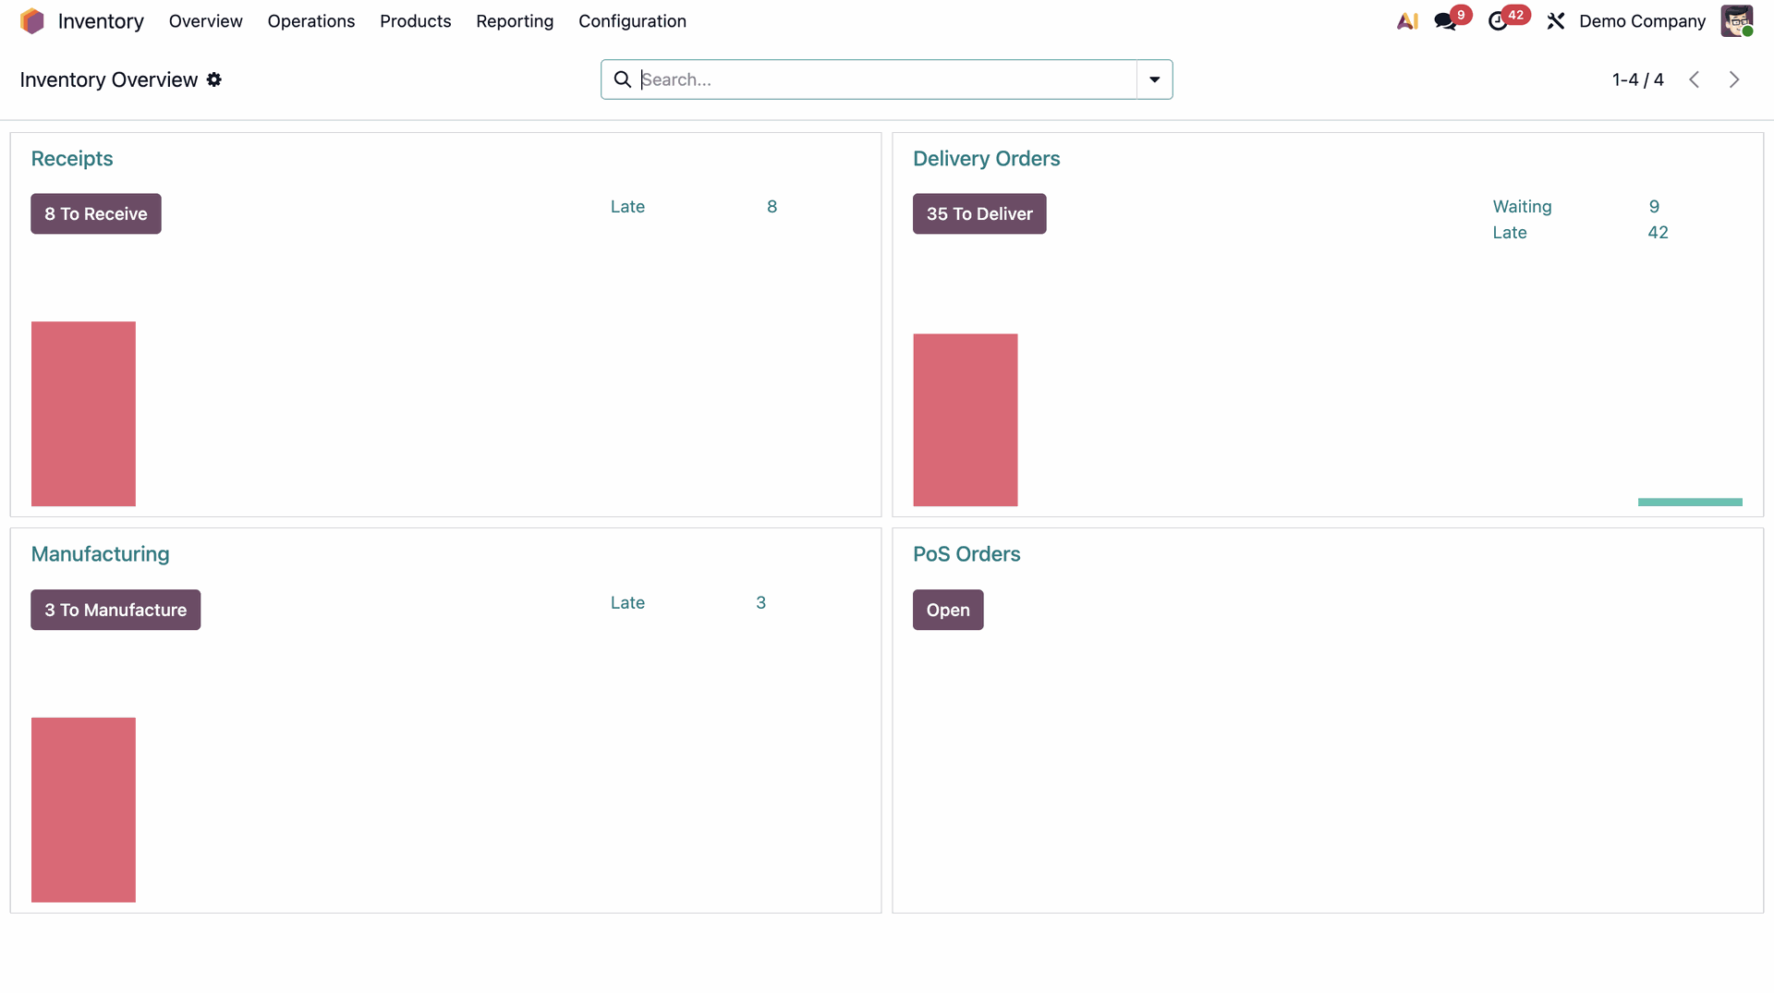Open the Late link in Delivery Orders
Screen dimensions: 1774x993
tap(1510, 233)
